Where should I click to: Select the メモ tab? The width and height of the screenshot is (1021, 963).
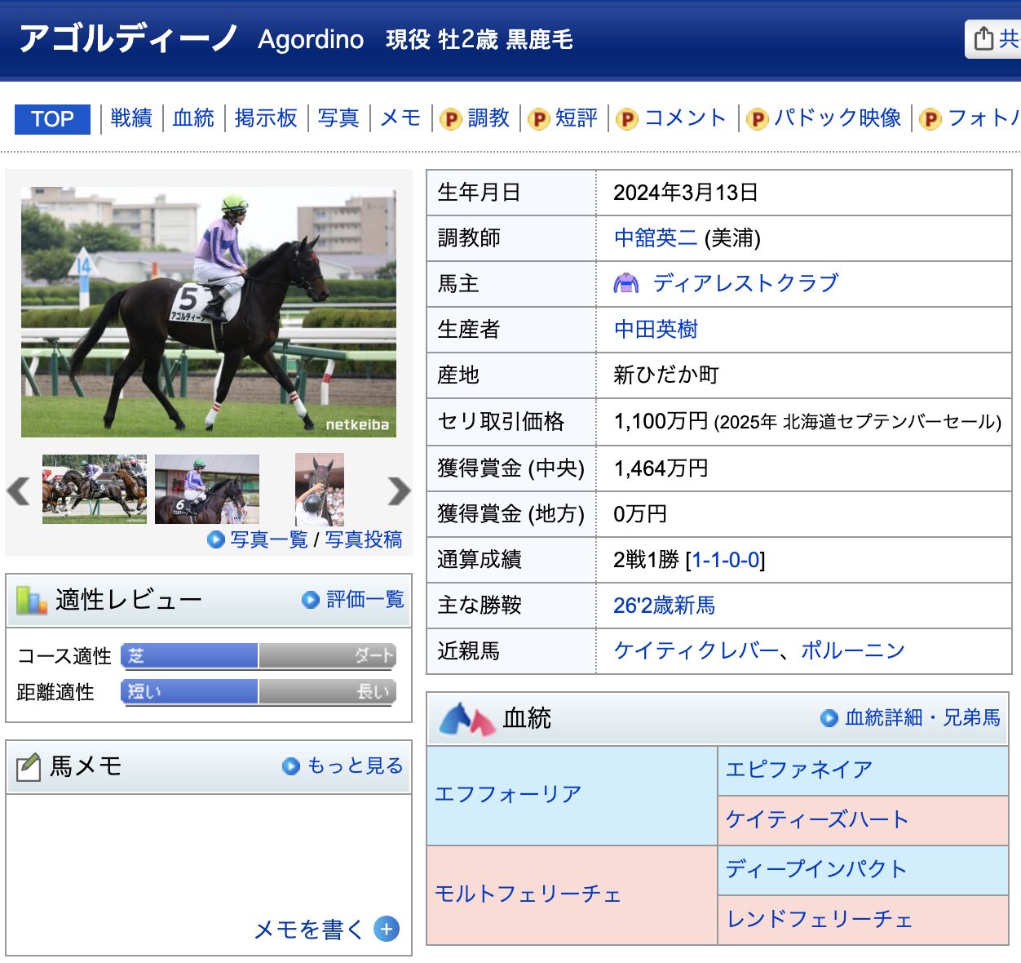click(400, 118)
